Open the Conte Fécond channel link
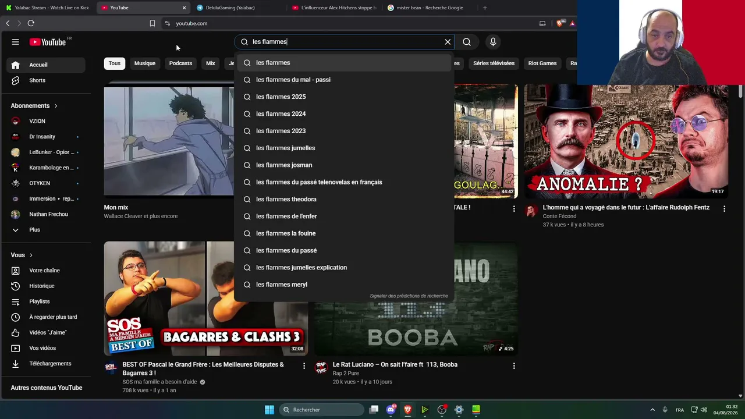745x419 pixels. (559, 216)
